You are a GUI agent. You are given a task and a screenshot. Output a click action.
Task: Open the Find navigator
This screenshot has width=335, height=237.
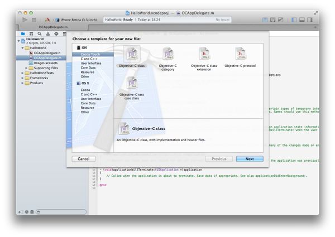tap(40, 33)
